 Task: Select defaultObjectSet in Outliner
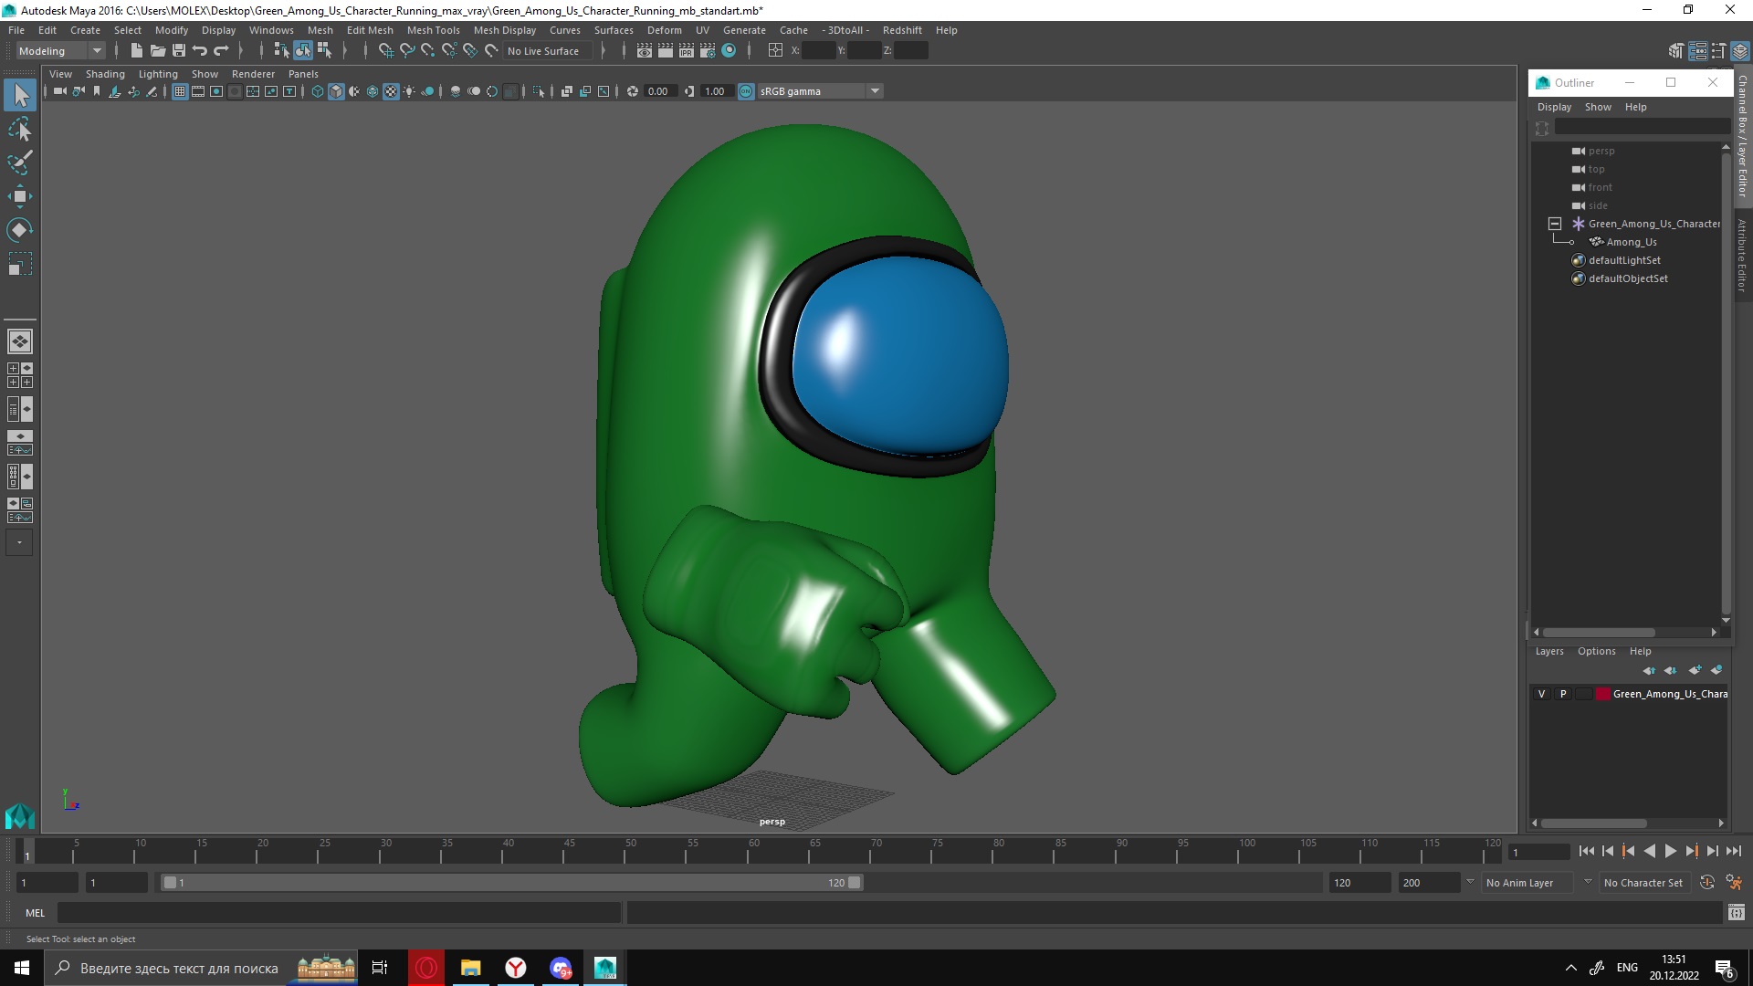1627,278
